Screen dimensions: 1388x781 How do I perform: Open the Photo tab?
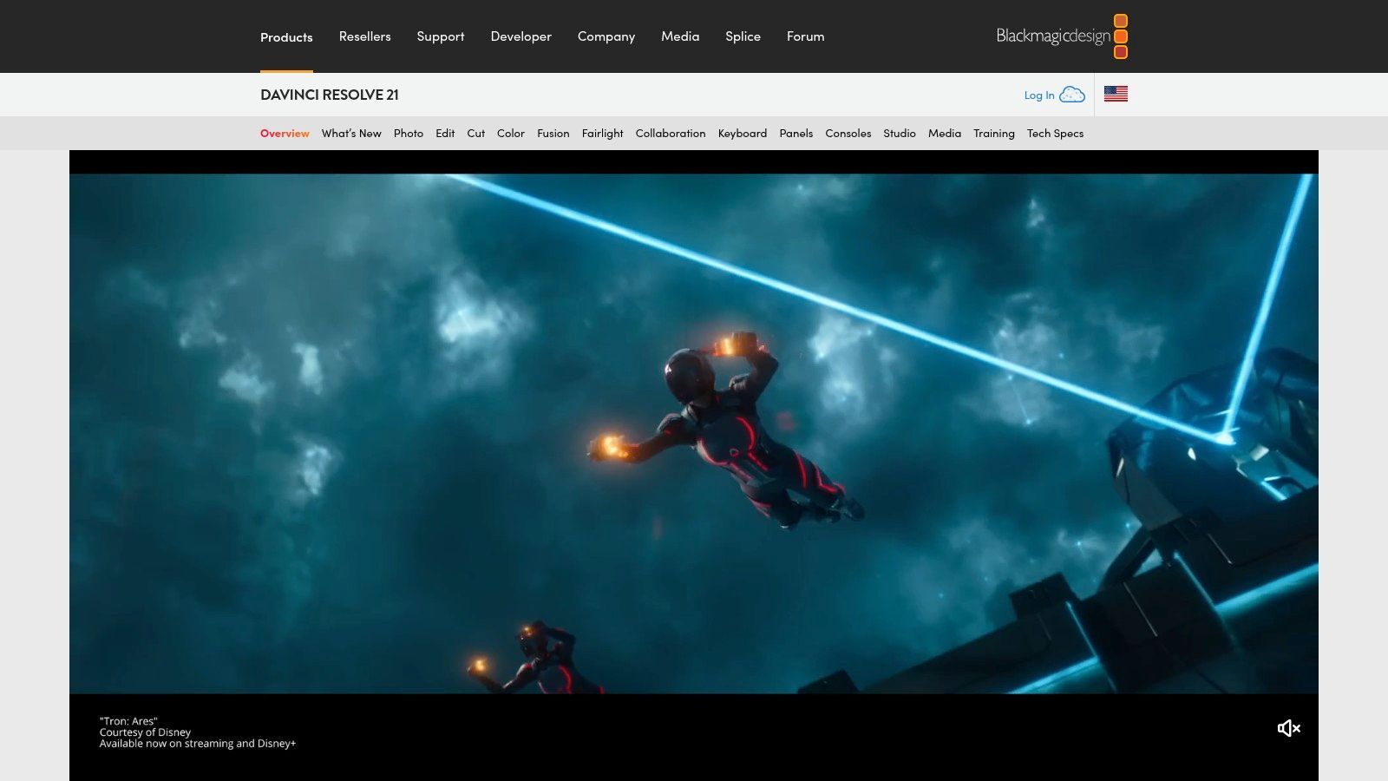pyautogui.click(x=409, y=134)
